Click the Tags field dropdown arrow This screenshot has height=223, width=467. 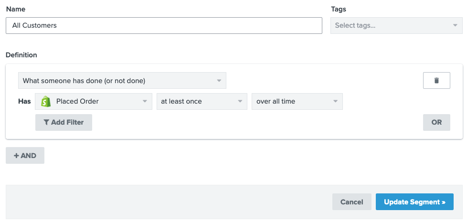pyautogui.click(x=455, y=25)
